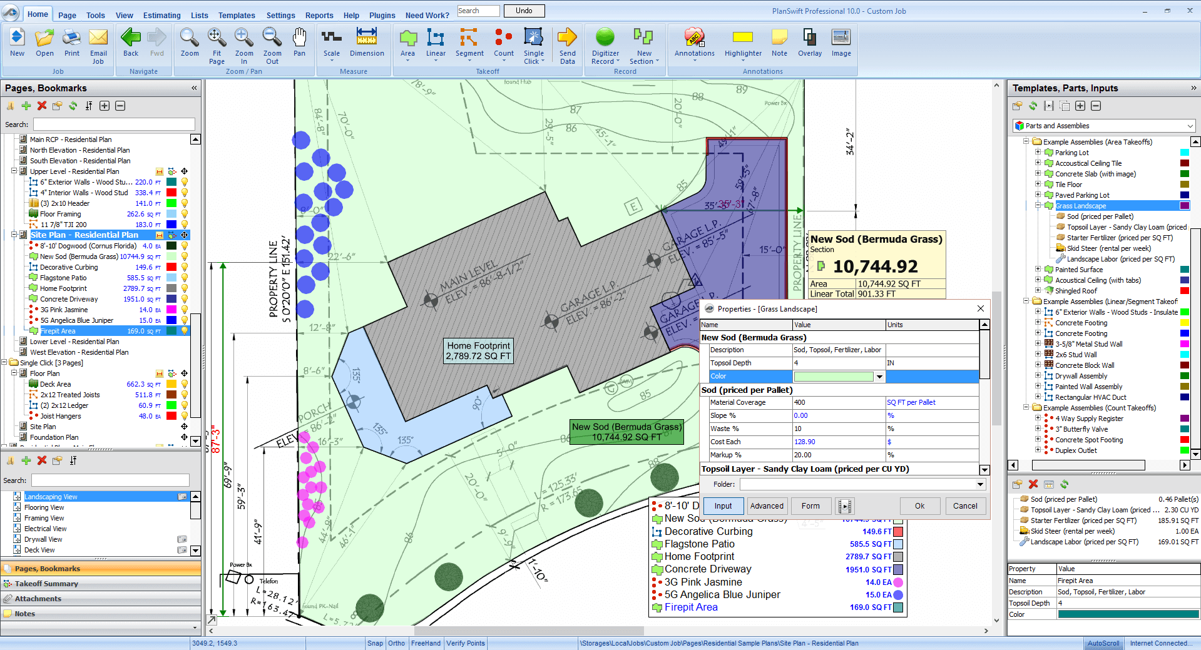The image size is (1201, 650).
Task: Open Advanced options in the Properties dialog
Action: 767,505
